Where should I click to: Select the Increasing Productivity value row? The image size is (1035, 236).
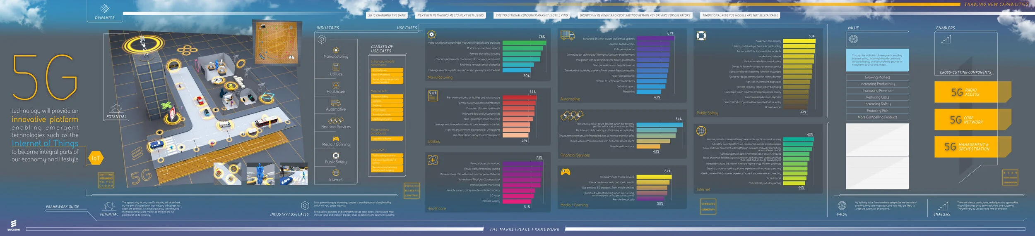[877, 84]
